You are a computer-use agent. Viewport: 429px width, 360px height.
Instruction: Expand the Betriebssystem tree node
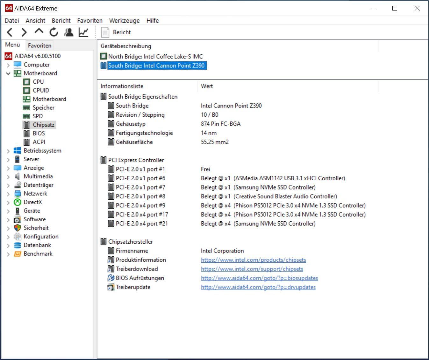point(8,151)
